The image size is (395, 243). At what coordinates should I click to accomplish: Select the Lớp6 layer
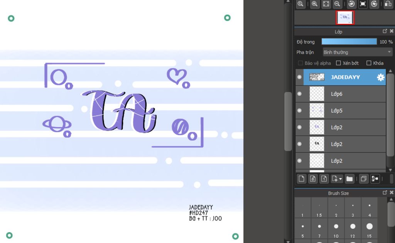tap(341, 94)
